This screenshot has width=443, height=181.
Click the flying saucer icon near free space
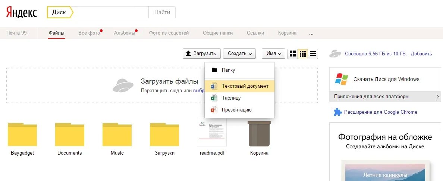coord(335,54)
